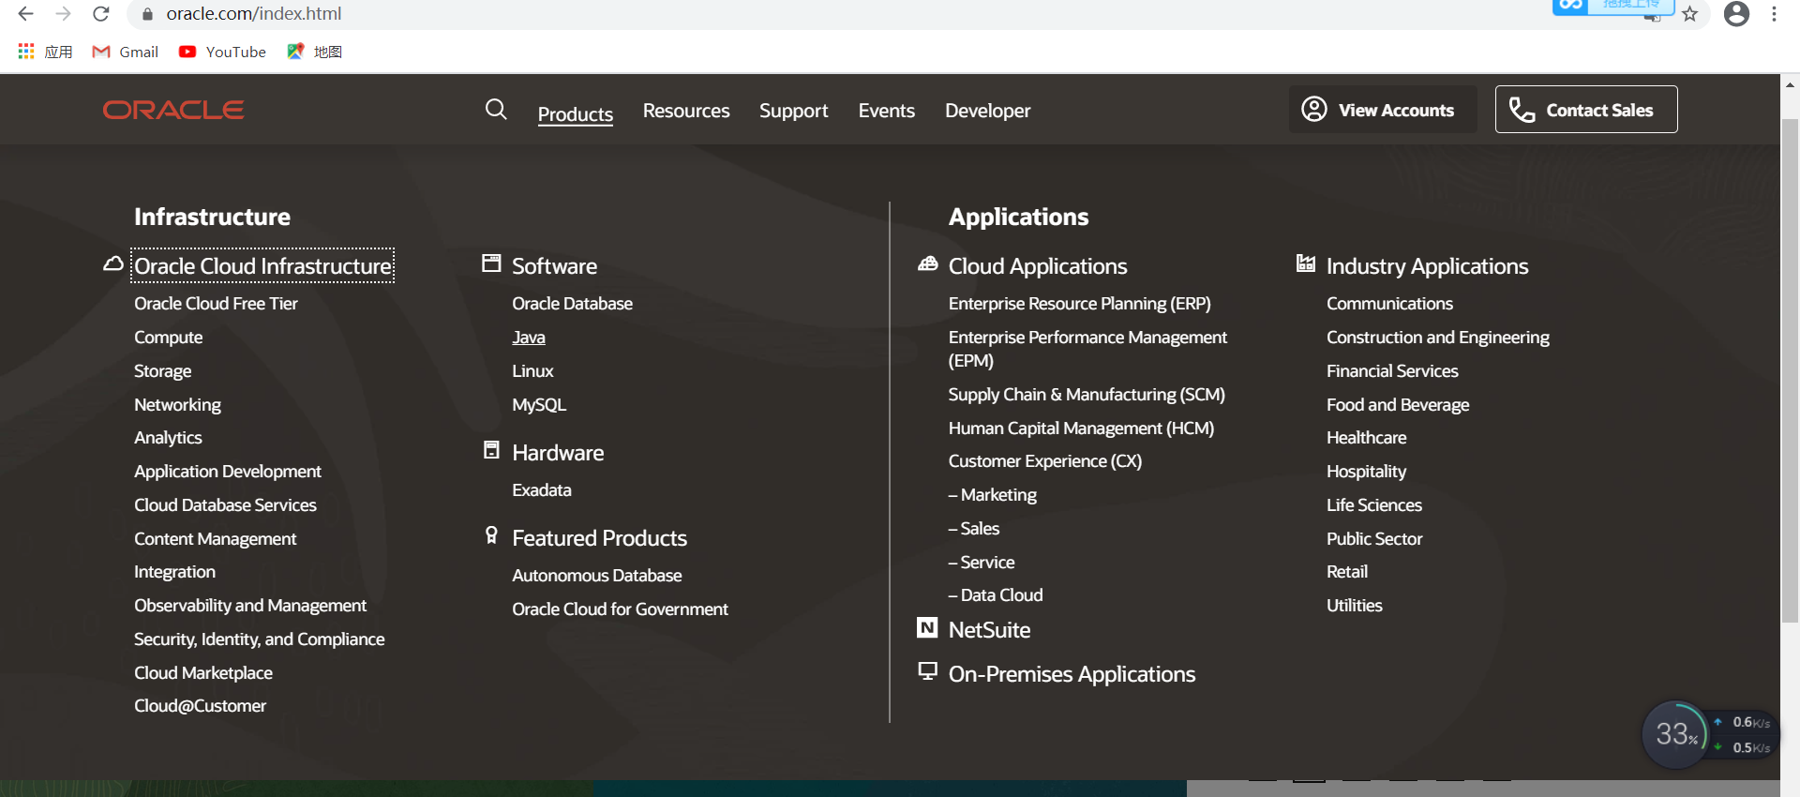Open the Hospitality link
Screen dimensions: 1800x797
coord(1366,472)
